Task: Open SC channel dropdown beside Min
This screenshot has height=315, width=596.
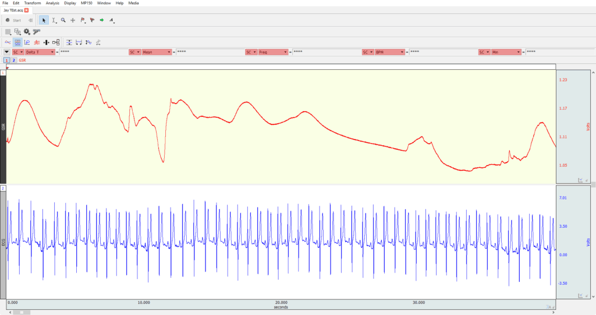Action: [484, 52]
